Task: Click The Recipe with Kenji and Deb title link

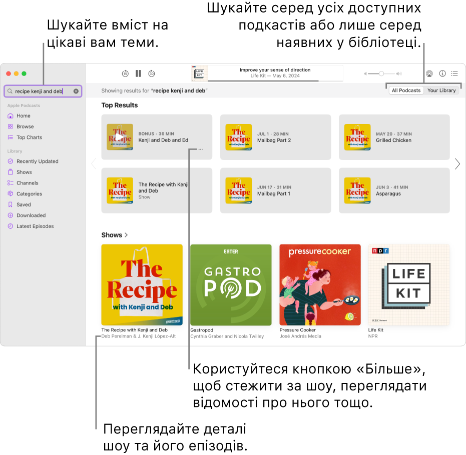Action: click(134, 330)
